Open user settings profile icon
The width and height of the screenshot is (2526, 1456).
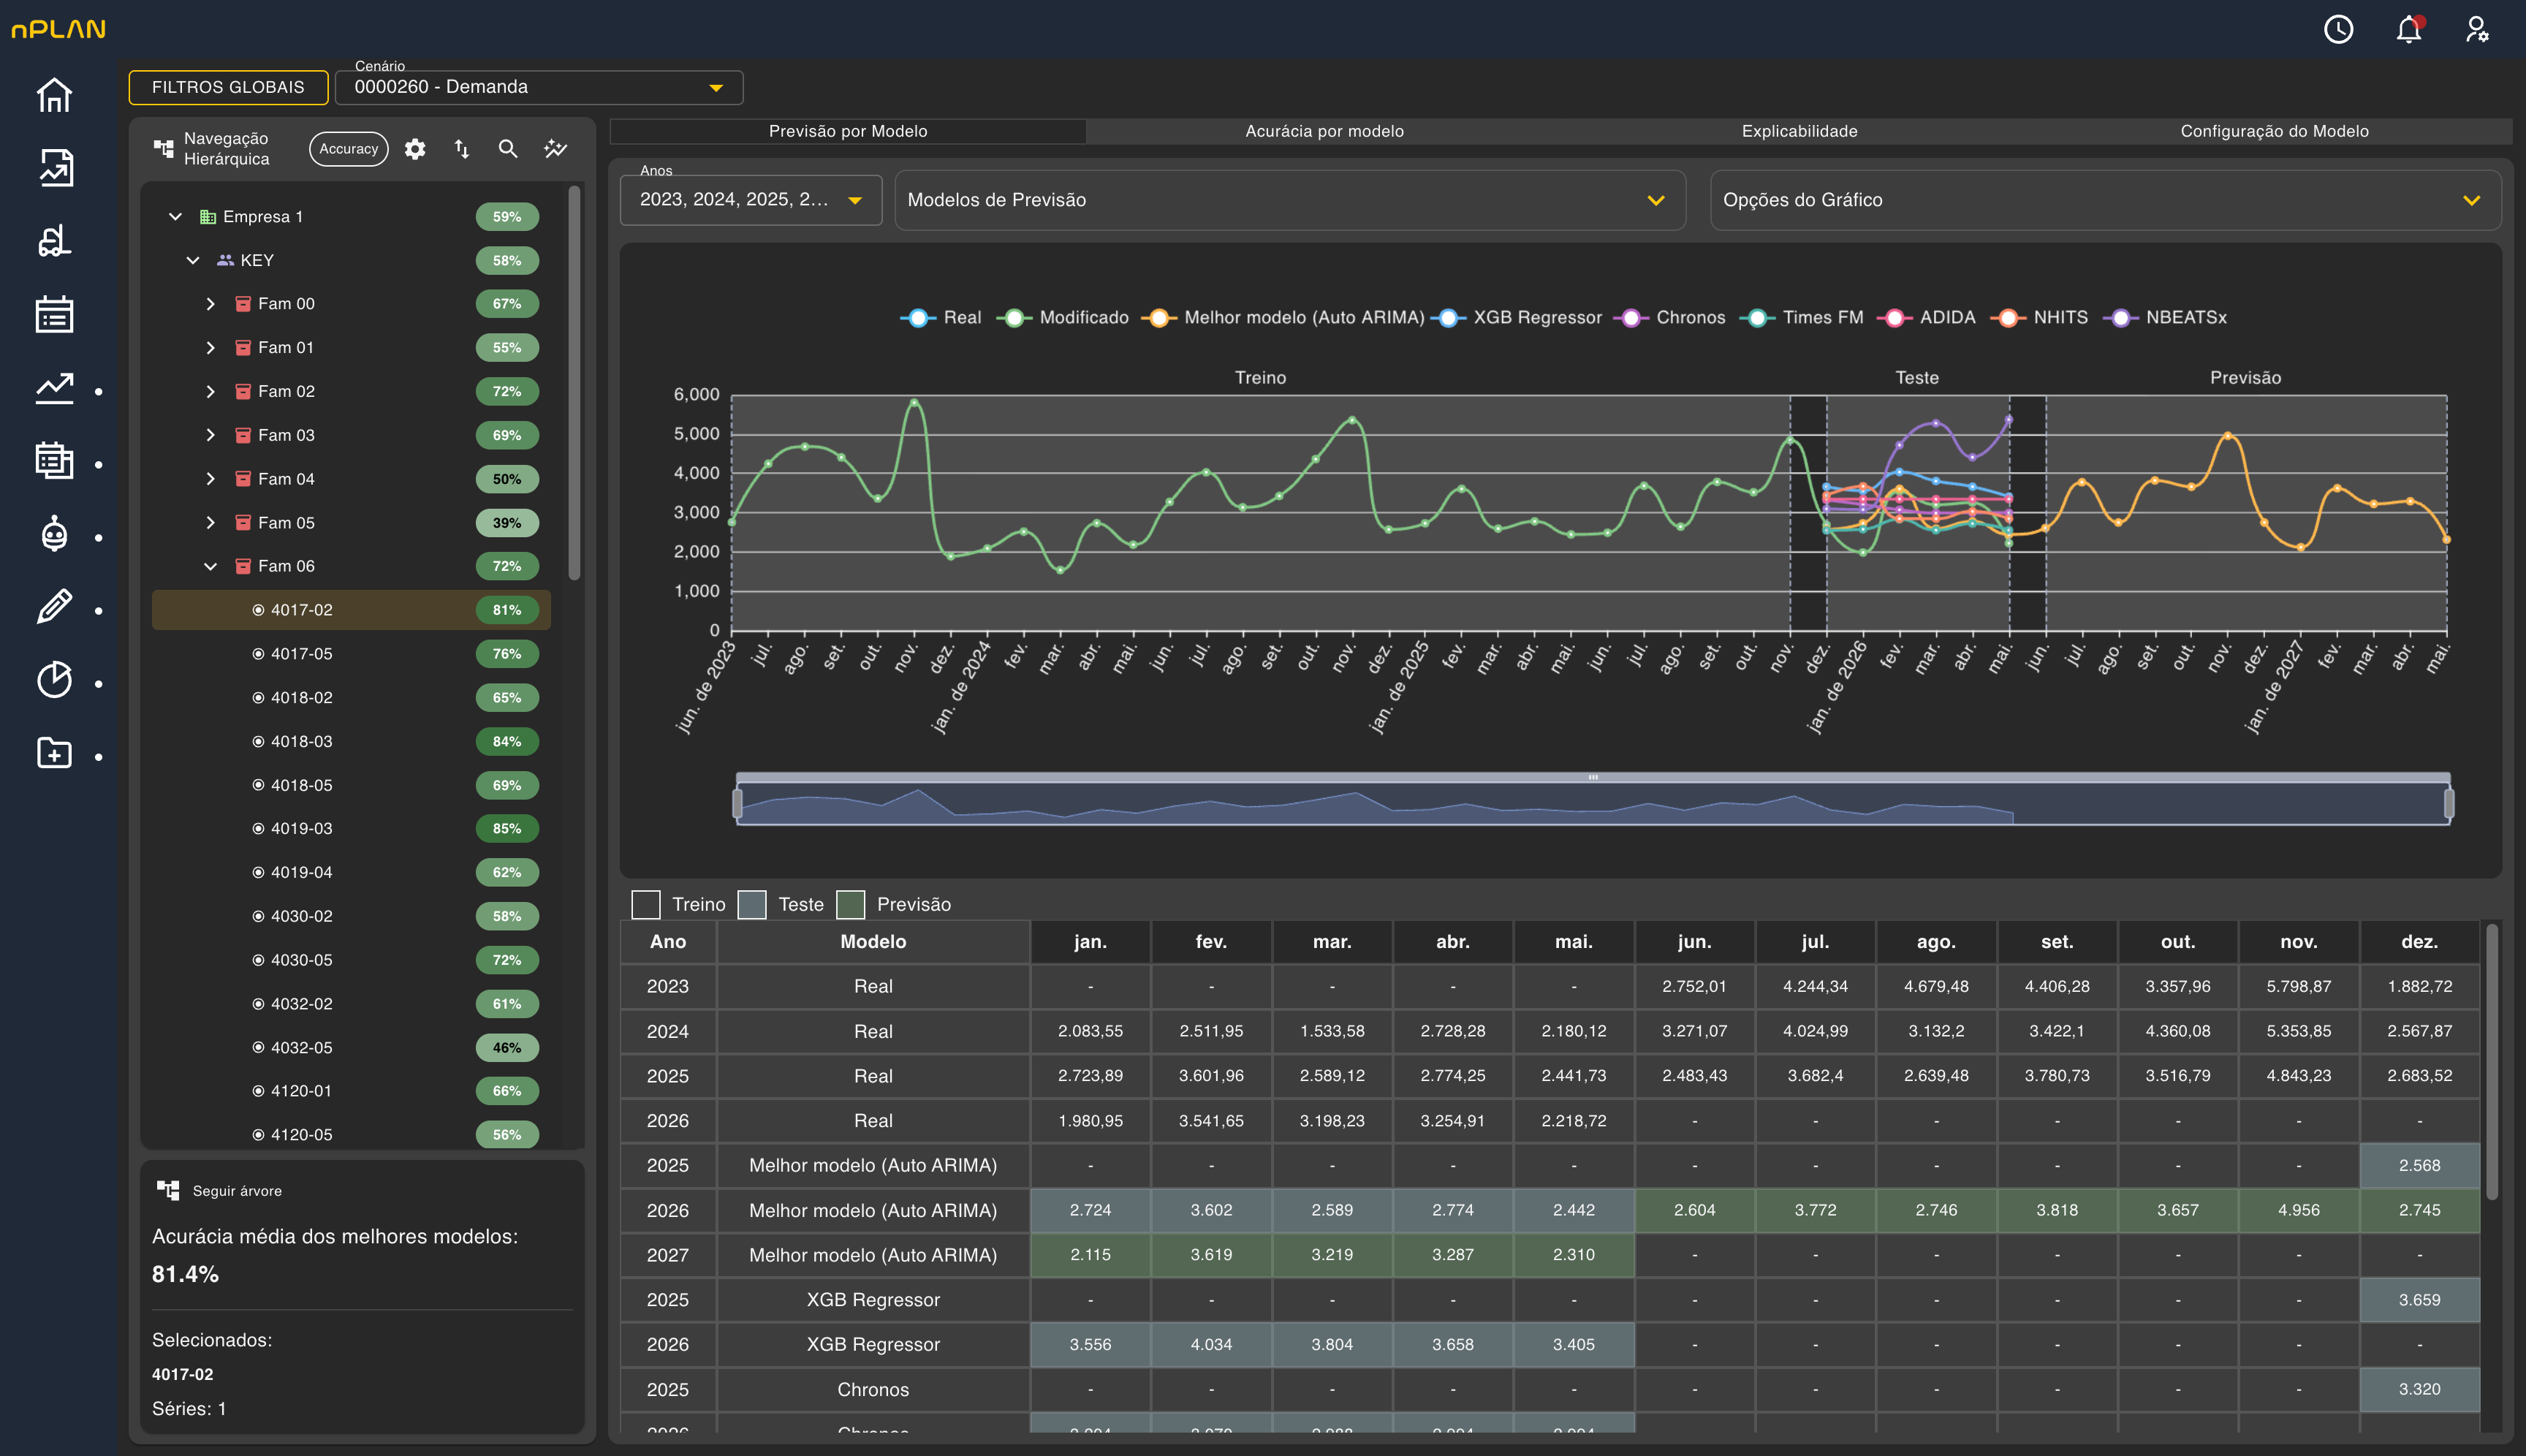(x=2476, y=29)
